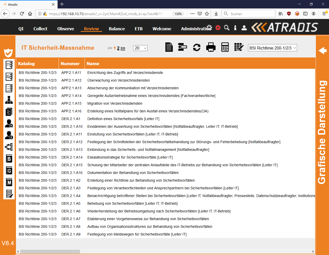Image resolution: width=329 pixels, height=255 pixels.
Task: Expand the BSI Richtlinie 200-1/2/3 catalog dropdown
Action: 272,48
